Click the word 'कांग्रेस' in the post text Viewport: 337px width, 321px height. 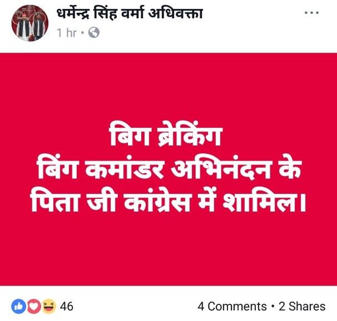pos(158,201)
